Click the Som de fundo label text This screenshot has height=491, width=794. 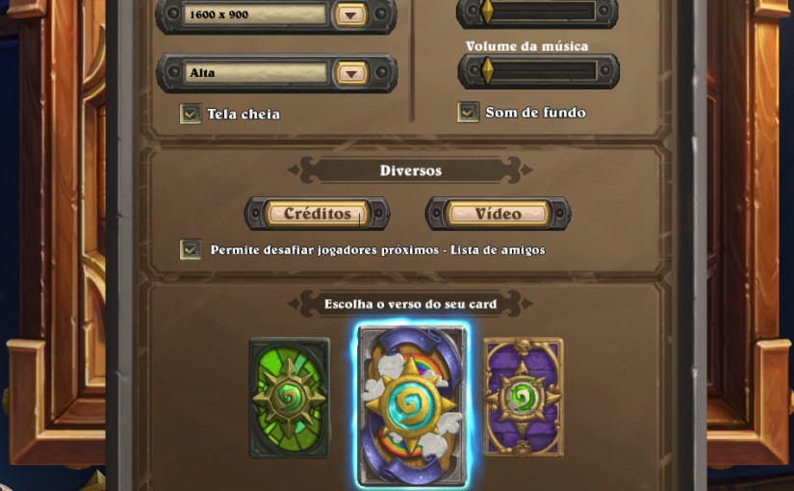(536, 113)
